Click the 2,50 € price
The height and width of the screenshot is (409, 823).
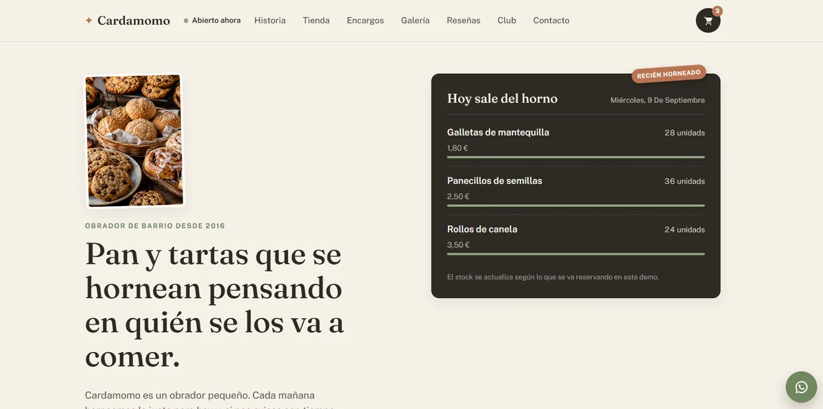[x=458, y=197]
